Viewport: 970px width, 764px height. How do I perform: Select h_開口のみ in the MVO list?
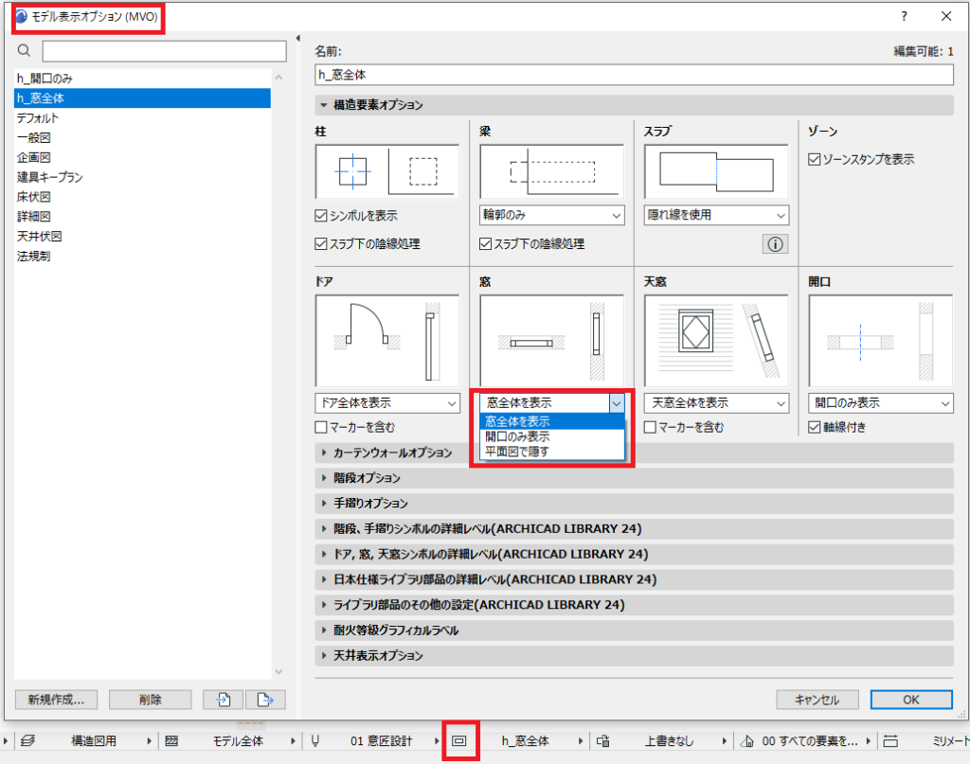142,79
